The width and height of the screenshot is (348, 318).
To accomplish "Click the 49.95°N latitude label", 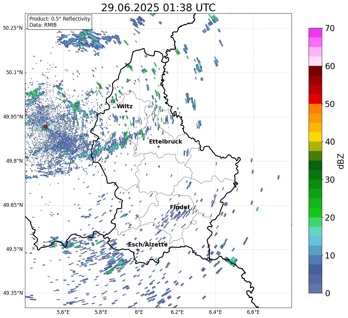I will pos(13,117).
